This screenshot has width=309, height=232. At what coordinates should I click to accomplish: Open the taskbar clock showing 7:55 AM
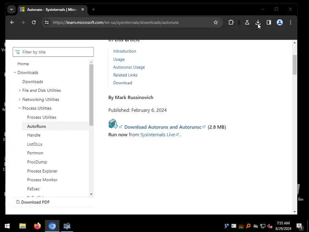point(283,226)
